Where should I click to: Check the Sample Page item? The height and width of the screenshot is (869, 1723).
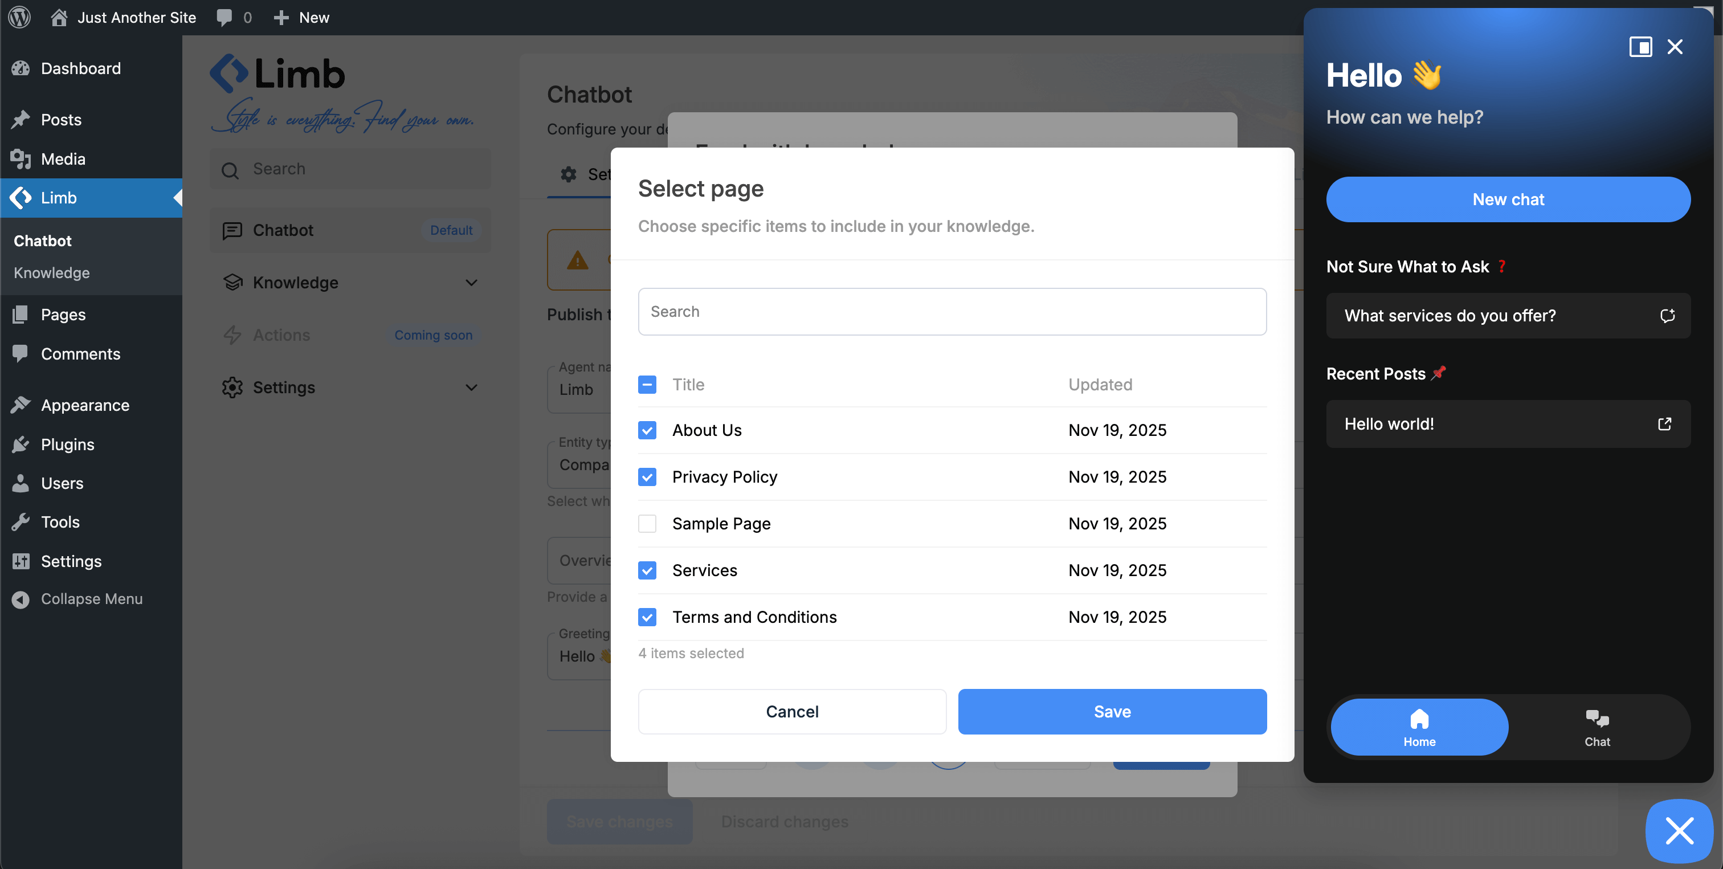(x=647, y=524)
